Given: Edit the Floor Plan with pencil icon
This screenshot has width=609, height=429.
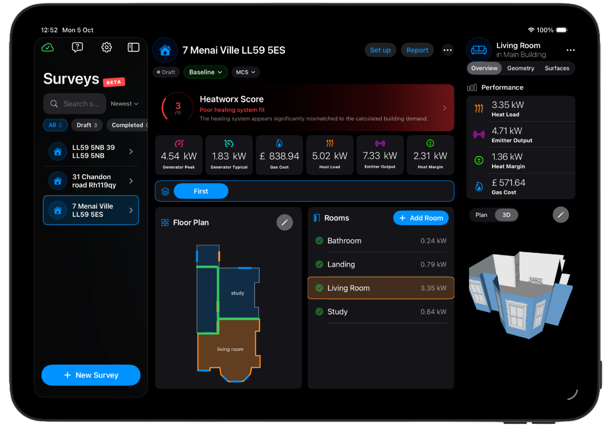Looking at the screenshot, I should pos(284,222).
